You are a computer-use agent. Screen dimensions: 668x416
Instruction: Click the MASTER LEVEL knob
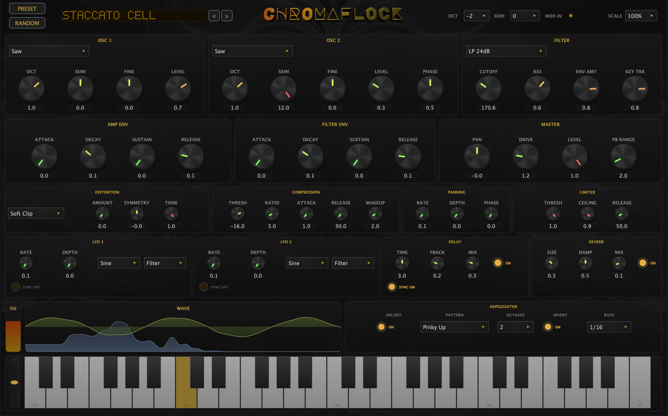[575, 156]
